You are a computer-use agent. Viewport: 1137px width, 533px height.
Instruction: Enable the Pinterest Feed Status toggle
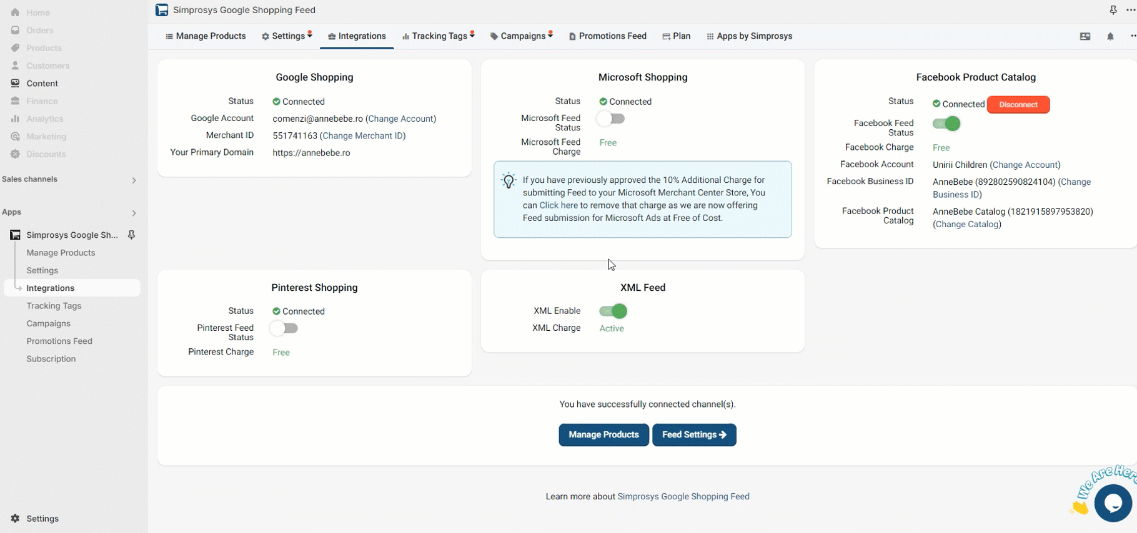[x=284, y=328]
